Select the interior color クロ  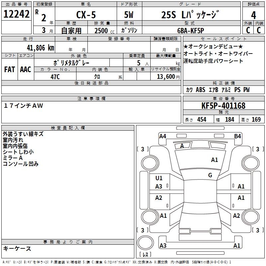tap(97, 77)
